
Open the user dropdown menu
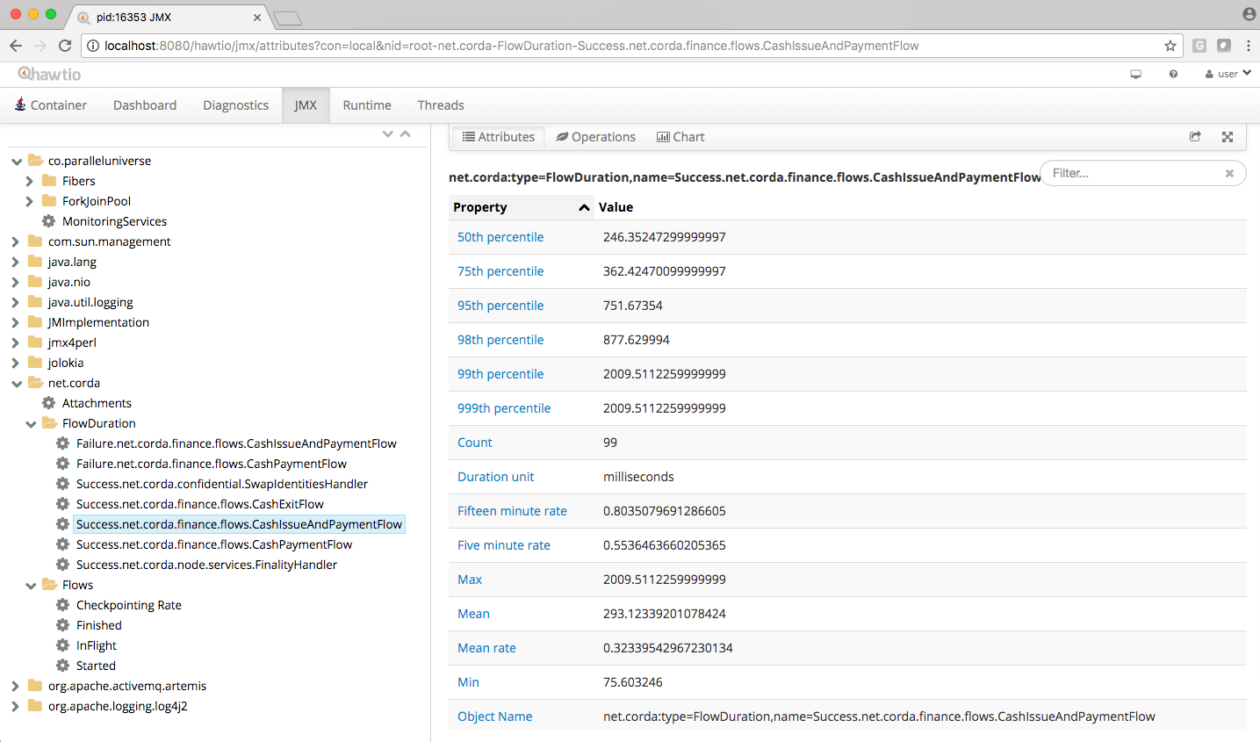pyautogui.click(x=1228, y=74)
